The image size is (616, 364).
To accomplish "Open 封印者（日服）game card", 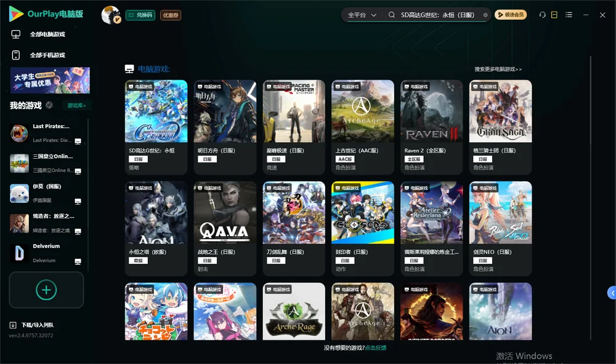I will point(363,229).
